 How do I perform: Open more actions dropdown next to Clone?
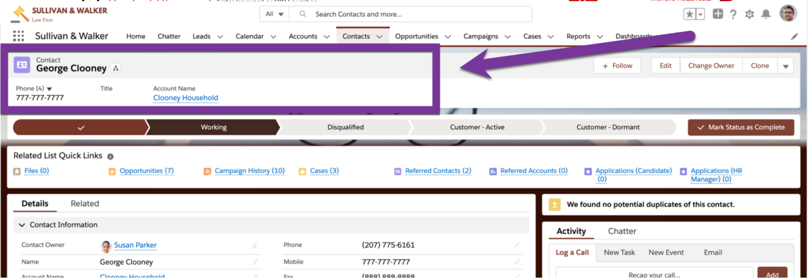785,66
